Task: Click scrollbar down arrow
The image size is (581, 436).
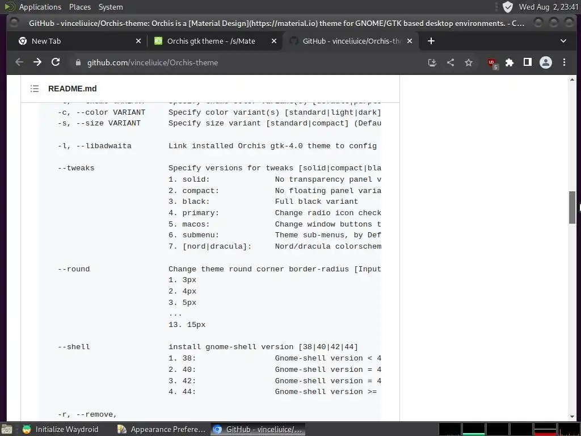Action: pos(572,417)
